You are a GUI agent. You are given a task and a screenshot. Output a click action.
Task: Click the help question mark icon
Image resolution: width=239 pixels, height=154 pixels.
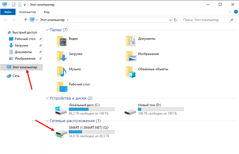tap(236, 12)
